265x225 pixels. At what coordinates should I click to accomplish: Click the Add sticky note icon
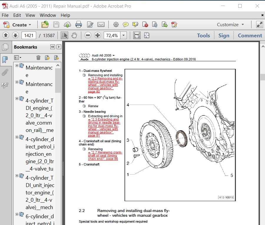(x=126, y=25)
